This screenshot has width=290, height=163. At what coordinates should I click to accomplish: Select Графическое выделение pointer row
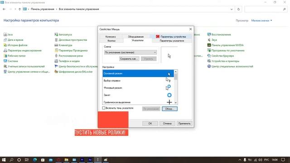(138, 102)
